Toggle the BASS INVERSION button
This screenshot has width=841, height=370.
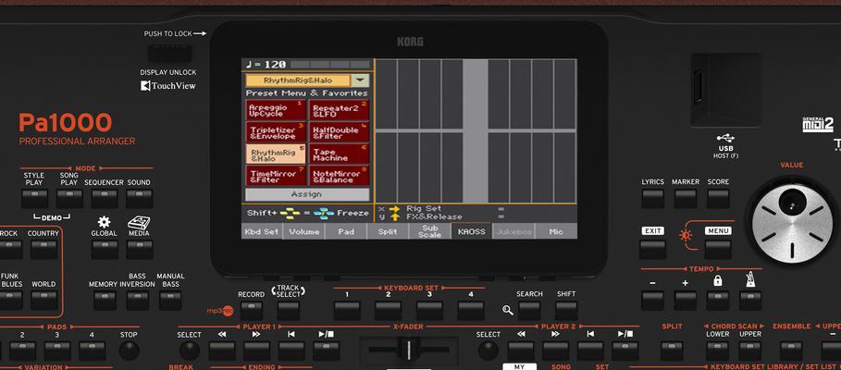tap(138, 301)
